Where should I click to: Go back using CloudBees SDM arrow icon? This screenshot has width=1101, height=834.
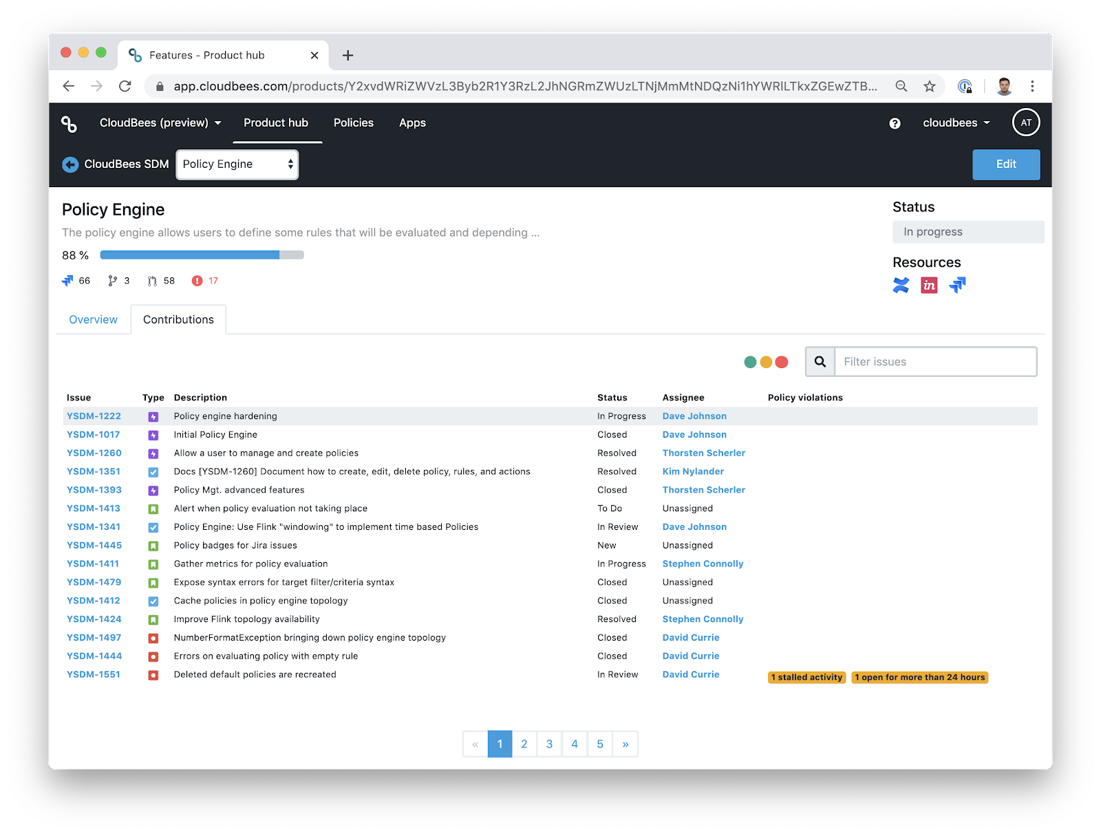tap(70, 164)
